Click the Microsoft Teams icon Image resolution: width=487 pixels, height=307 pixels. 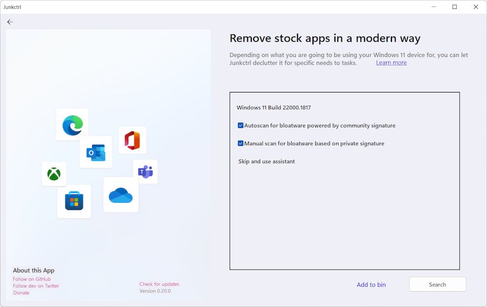pos(145,172)
